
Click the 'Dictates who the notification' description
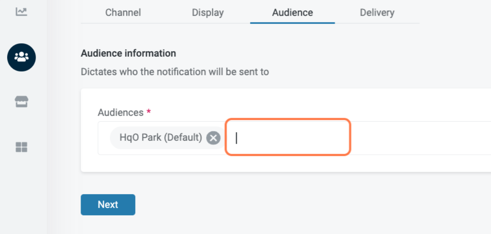point(175,72)
